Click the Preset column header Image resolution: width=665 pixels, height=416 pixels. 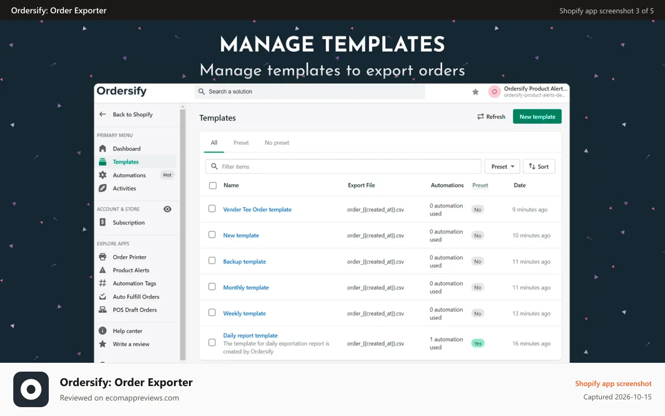[480, 185]
